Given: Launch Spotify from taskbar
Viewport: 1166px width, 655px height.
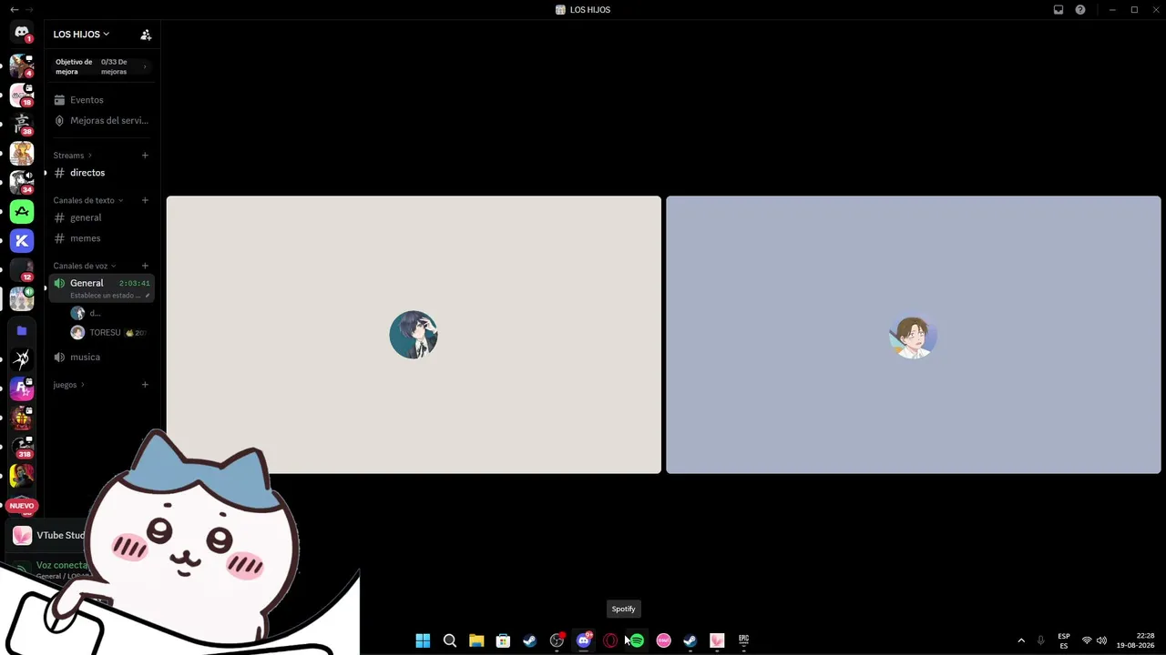Looking at the screenshot, I should [637, 640].
